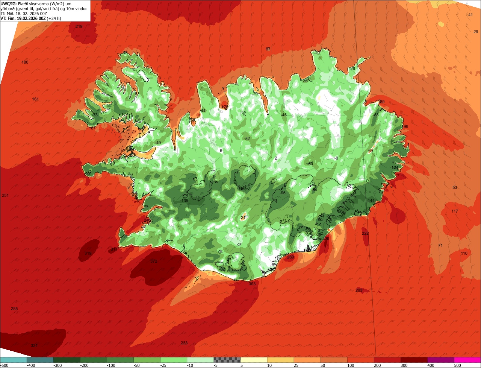481x368 pixels.
Task: Click the pale yellow 5 to 10 swatch
Action: (x=254, y=360)
